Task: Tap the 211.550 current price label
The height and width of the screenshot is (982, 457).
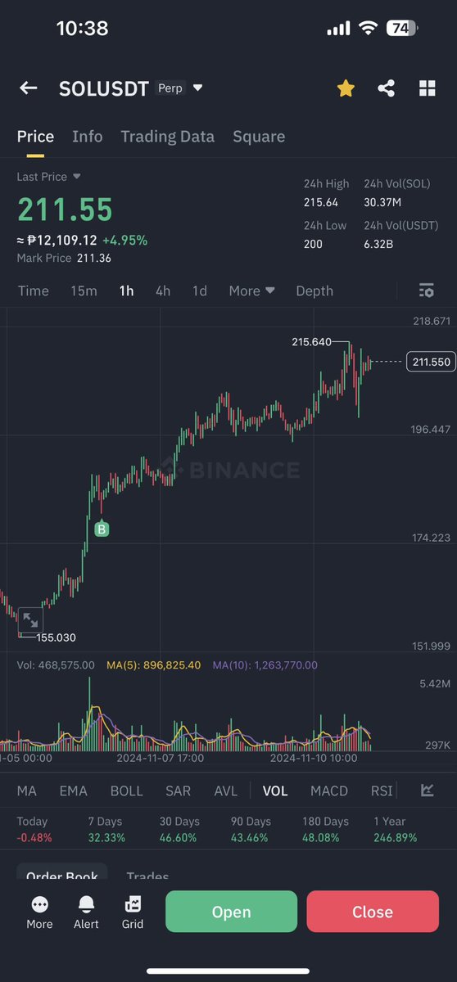Action: [x=430, y=361]
